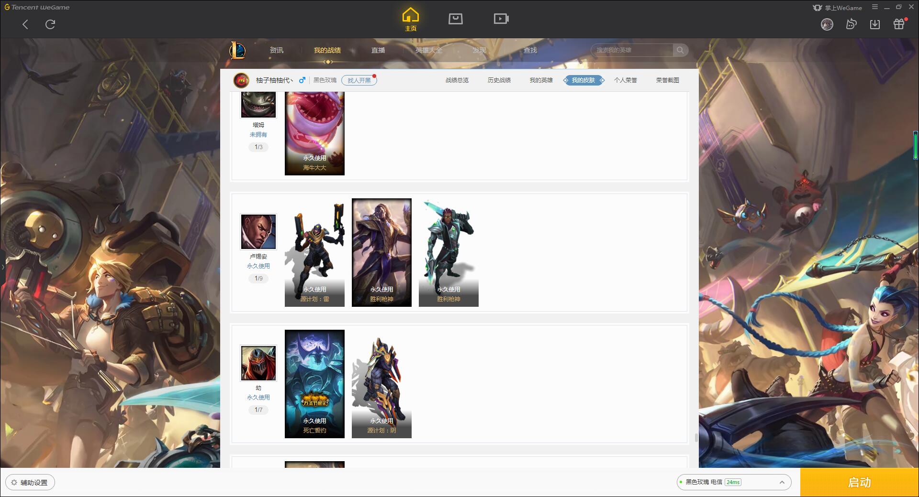
Task: Open the 源计划：雷 skin card
Action: (x=314, y=253)
